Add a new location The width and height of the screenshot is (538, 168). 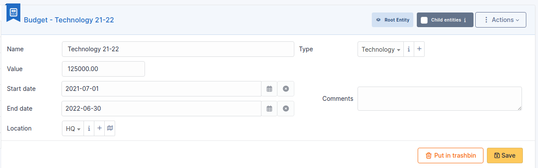coord(99,128)
